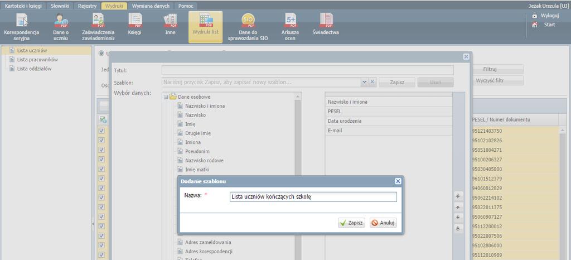
Task: Switch to Kartoteki i księgi tab
Action: click(x=22, y=6)
